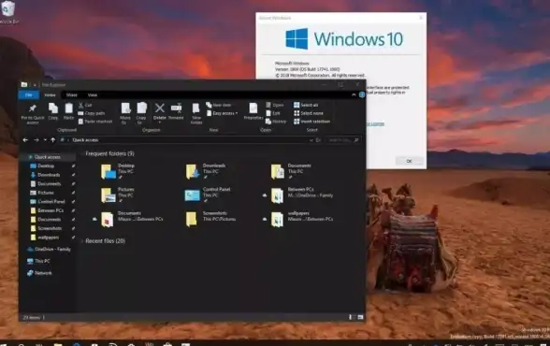550x346 pixels.
Task: Click Copy path in the ribbon
Action: point(92,113)
